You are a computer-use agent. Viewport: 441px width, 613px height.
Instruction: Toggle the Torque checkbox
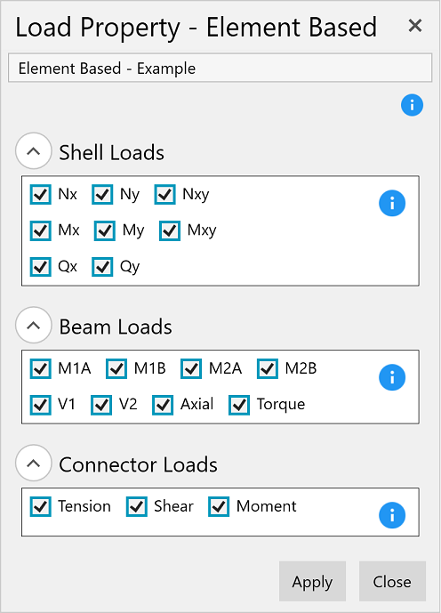pyautogui.click(x=239, y=405)
